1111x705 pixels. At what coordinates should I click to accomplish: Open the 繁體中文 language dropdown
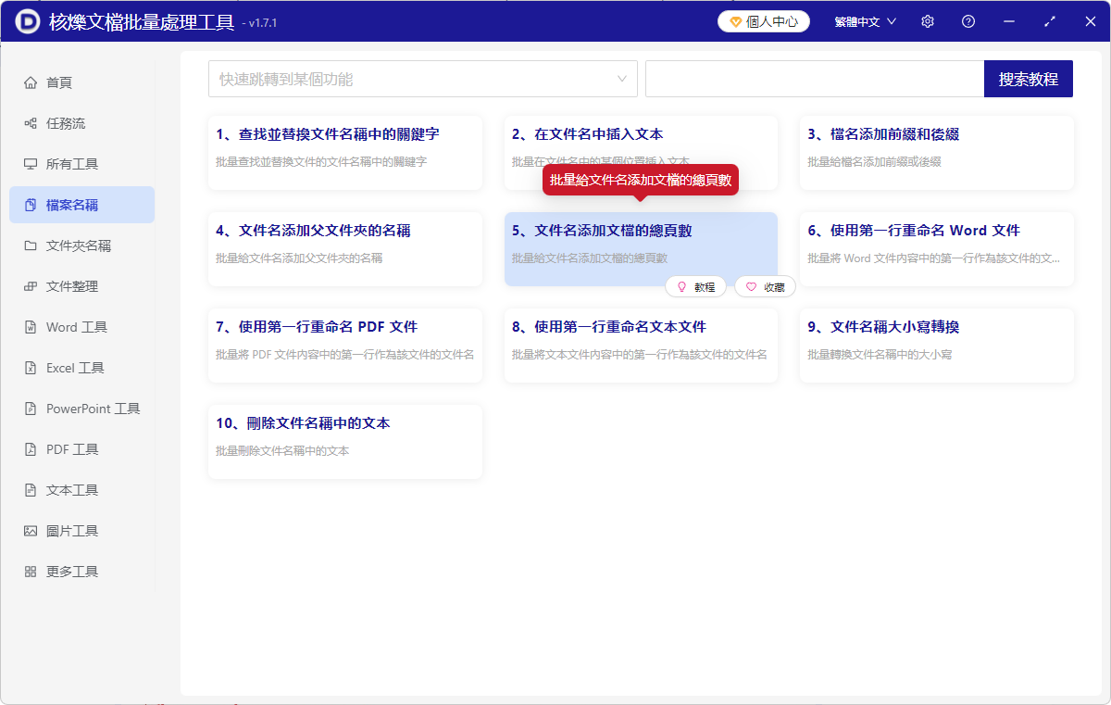864,20
